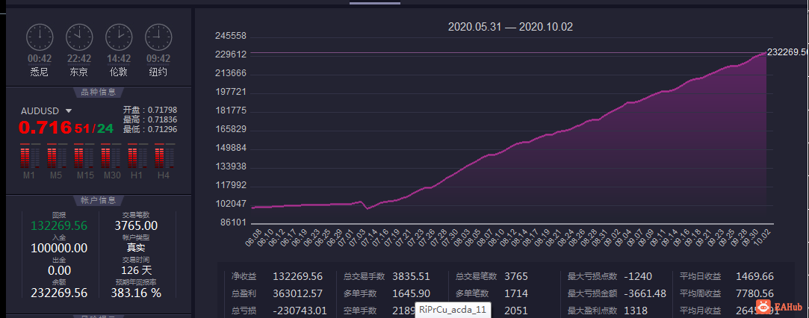Click the New York time 09:42
This screenshot has width=809, height=318.
click(x=158, y=59)
